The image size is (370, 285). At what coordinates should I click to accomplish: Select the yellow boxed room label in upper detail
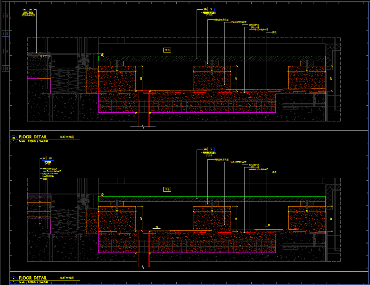(167, 50)
